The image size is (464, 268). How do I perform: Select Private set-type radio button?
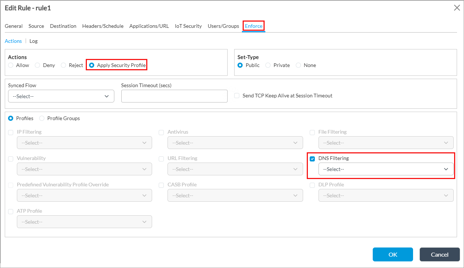point(268,65)
